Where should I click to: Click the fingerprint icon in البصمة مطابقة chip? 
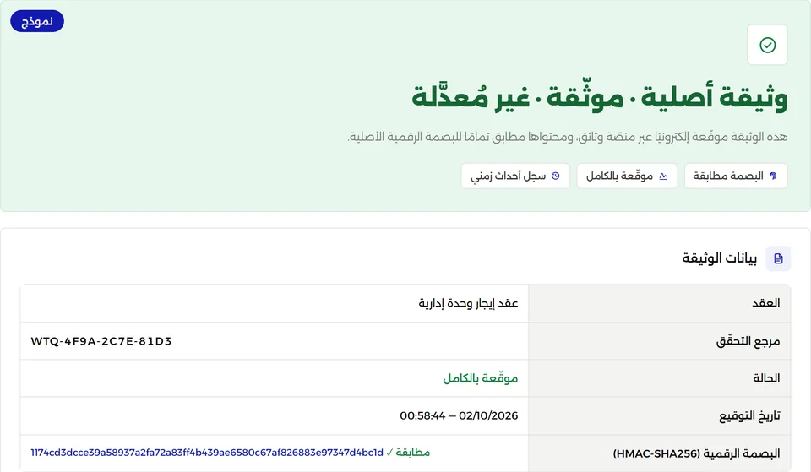pos(773,176)
